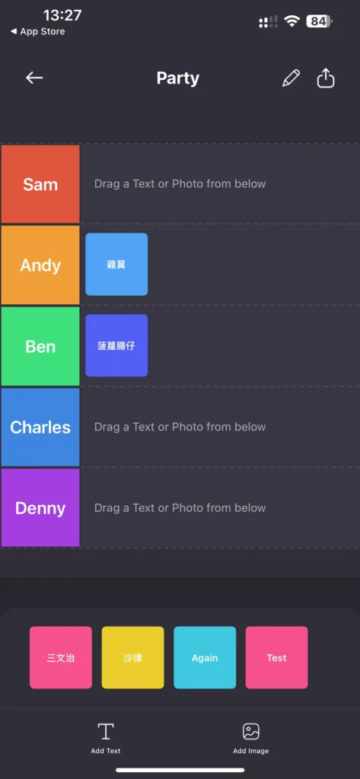Image resolution: width=360 pixels, height=779 pixels.
Task: Tap the share export icon
Action: (326, 78)
